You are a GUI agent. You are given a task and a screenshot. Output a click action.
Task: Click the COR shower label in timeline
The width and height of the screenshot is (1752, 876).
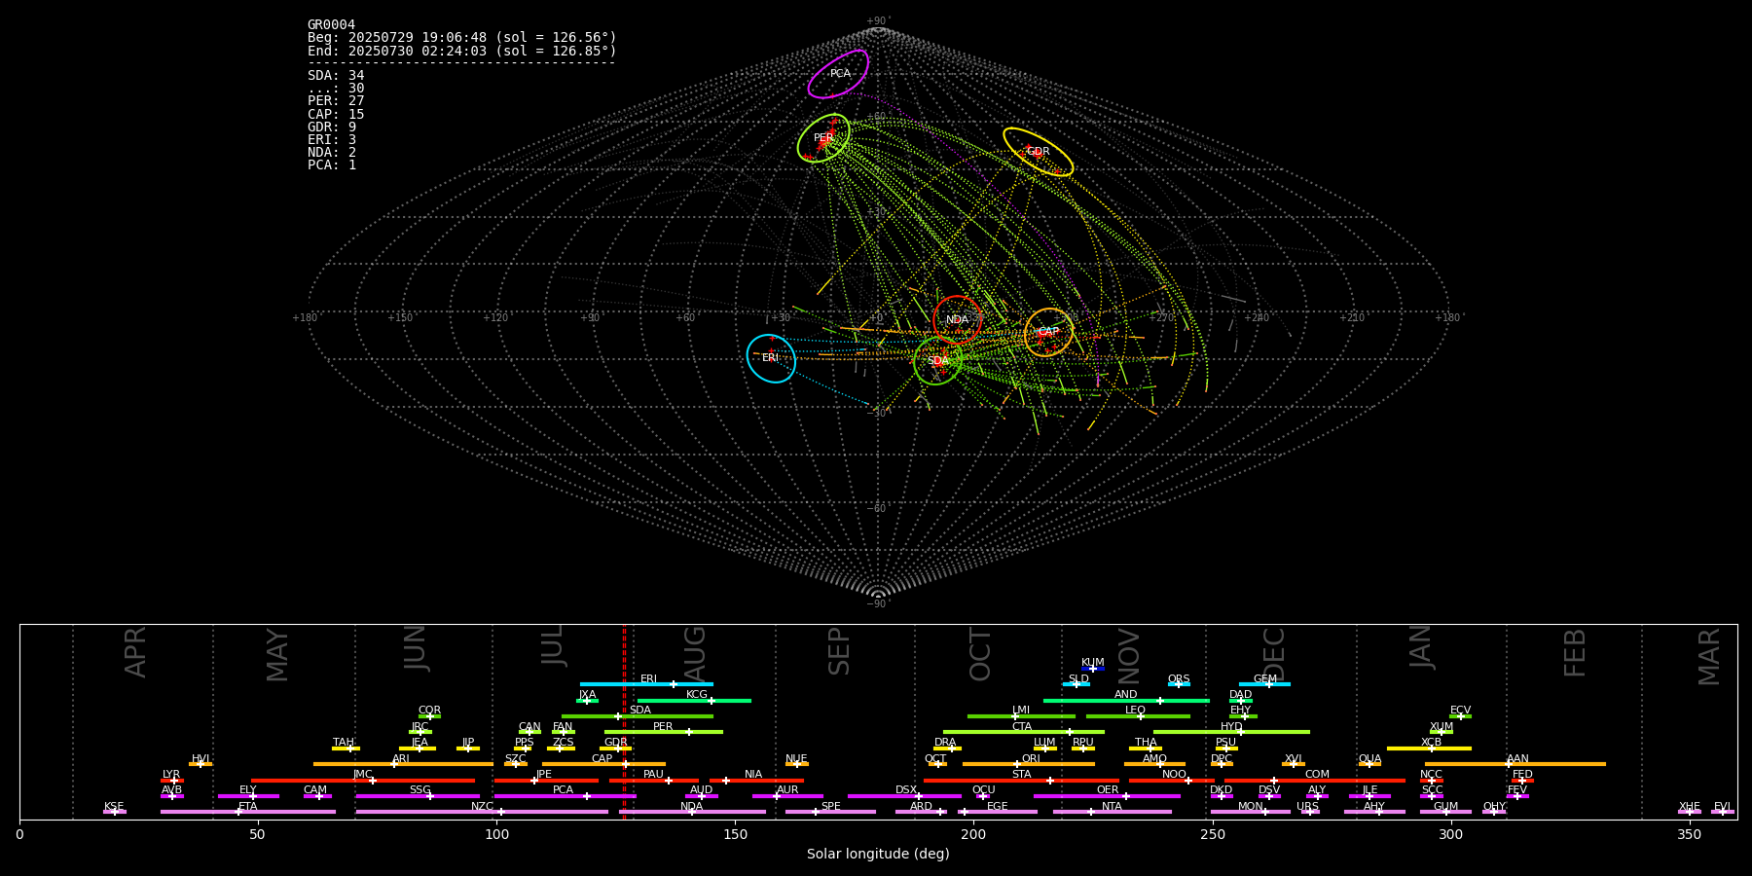(429, 711)
